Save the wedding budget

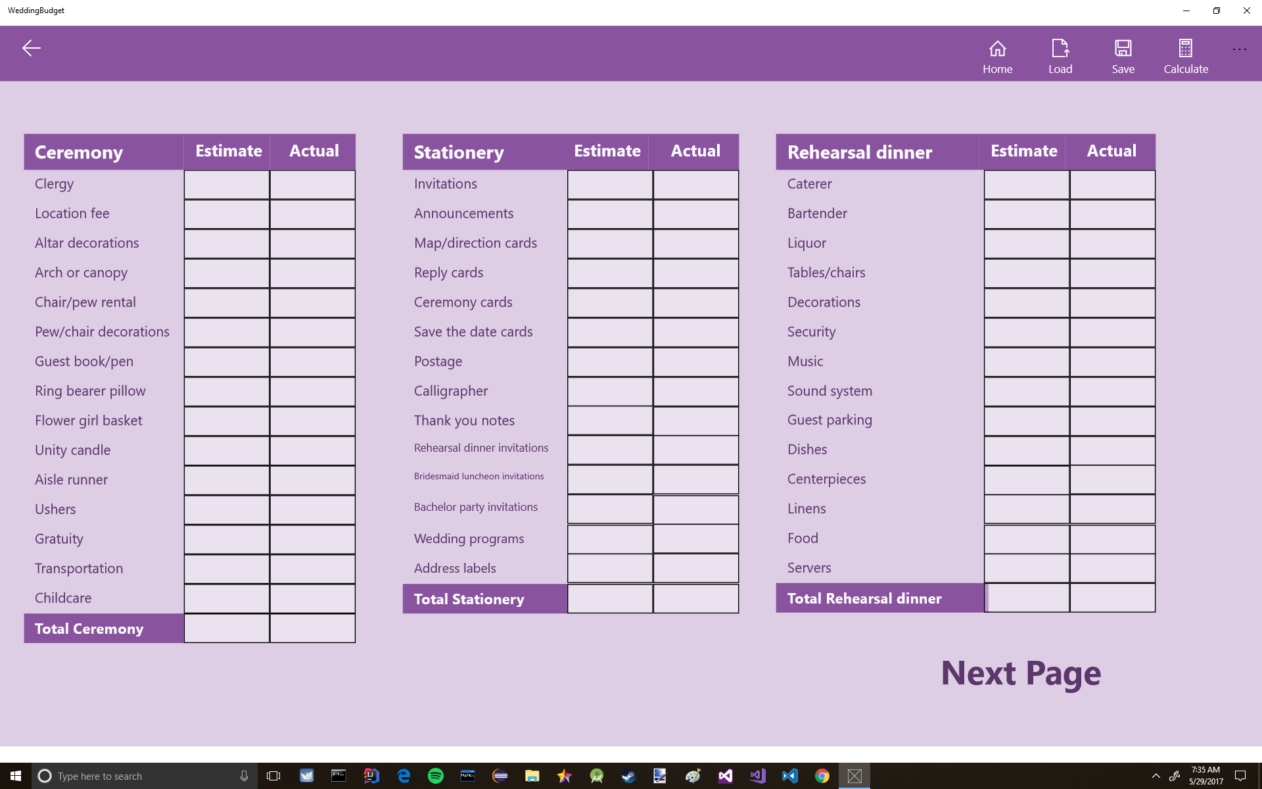tap(1123, 56)
